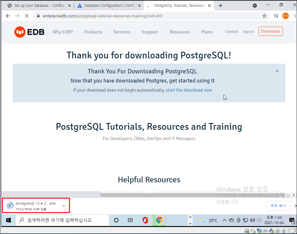Open the Plans page
Screen dimensions: 297x234
point(207,32)
